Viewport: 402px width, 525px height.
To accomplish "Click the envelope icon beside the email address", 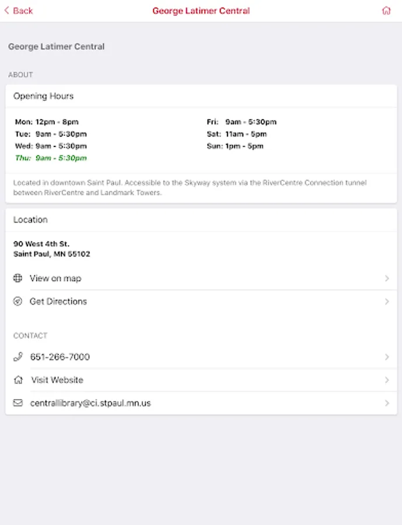I will click(18, 403).
